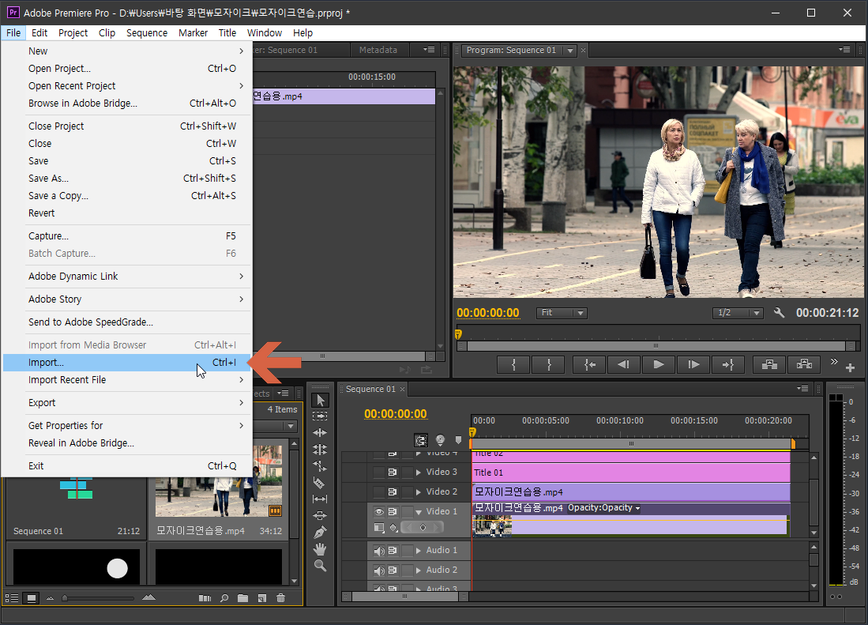868x625 pixels.
Task: Select the Ripple Edit tool
Action: click(x=320, y=432)
